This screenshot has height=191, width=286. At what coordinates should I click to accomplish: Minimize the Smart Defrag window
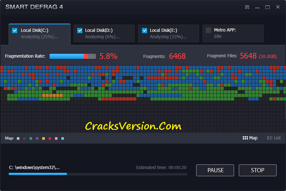click(x=257, y=8)
